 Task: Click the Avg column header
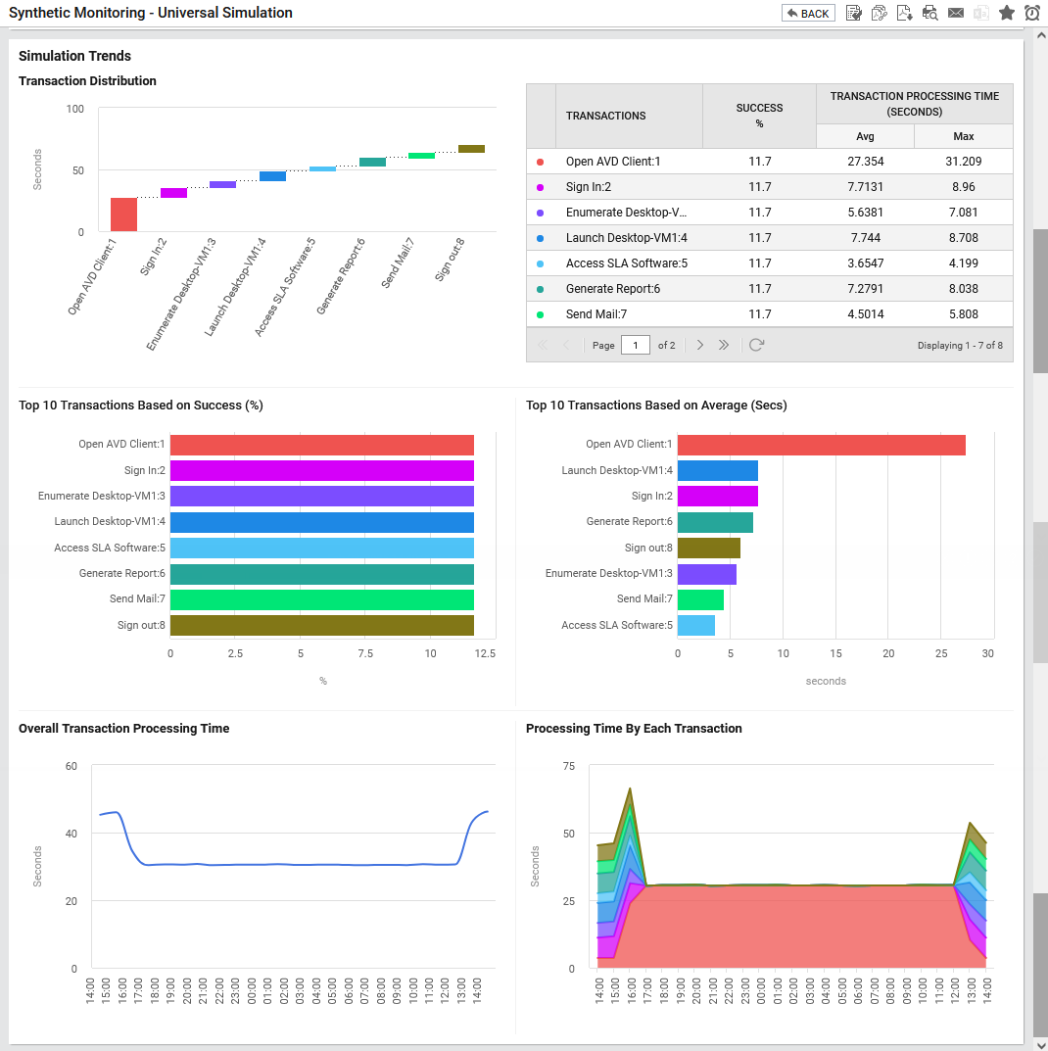(865, 136)
